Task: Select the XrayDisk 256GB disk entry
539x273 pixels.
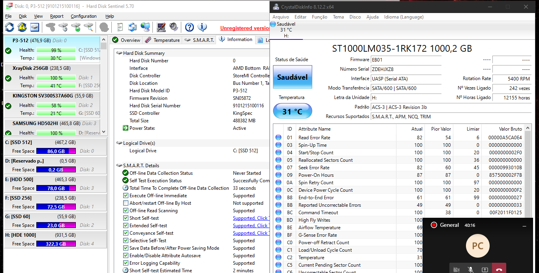Action: pyautogui.click(x=51, y=77)
